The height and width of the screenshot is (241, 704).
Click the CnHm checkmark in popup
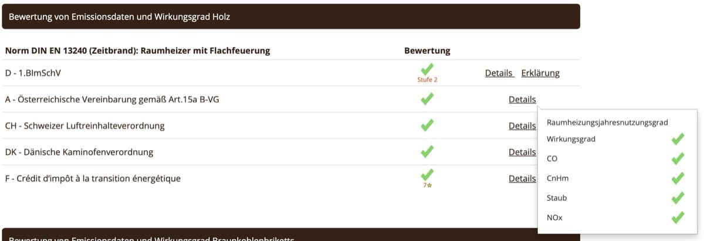pos(678,178)
